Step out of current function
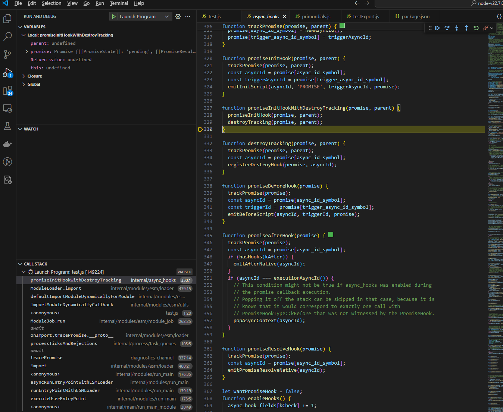The image size is (503, 412). [466, 28]
